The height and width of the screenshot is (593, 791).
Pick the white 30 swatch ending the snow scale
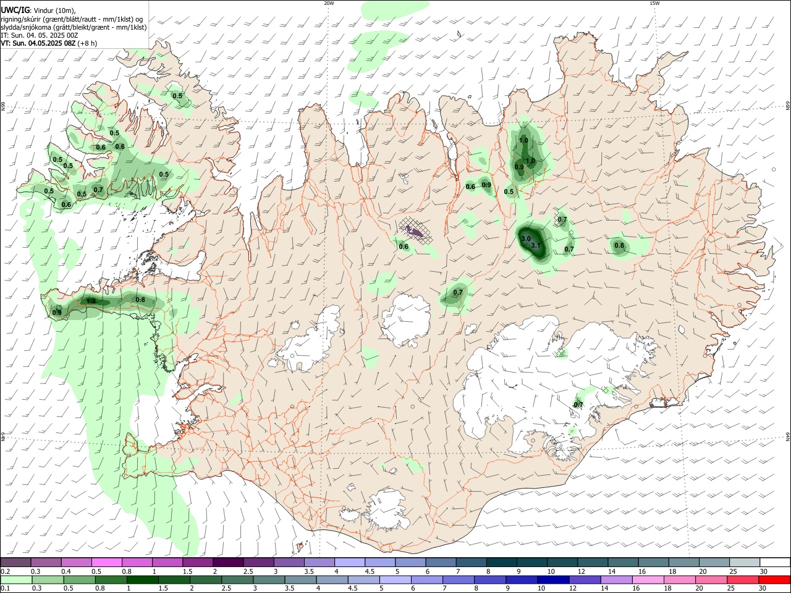(775, 563)
